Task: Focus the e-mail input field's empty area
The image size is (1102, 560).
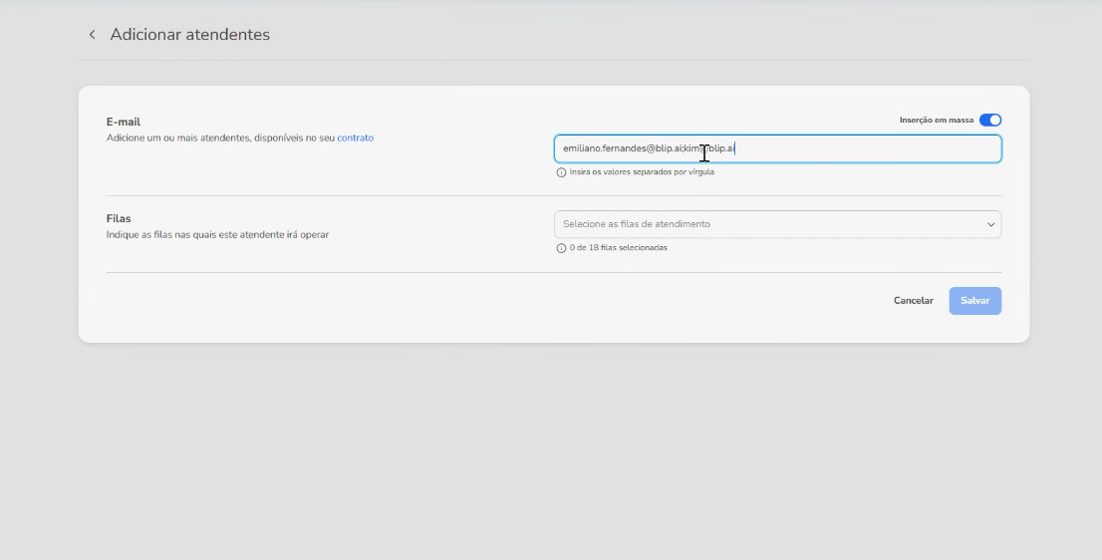Action: [867, 148]
